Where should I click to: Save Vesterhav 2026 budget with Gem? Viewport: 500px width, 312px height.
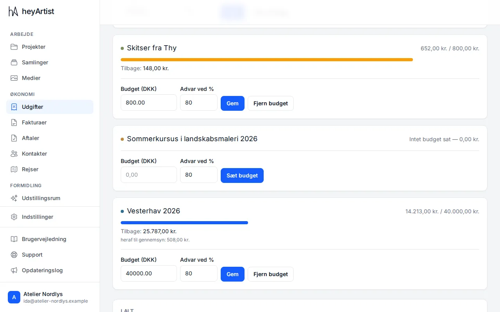(x=232, y=274)
